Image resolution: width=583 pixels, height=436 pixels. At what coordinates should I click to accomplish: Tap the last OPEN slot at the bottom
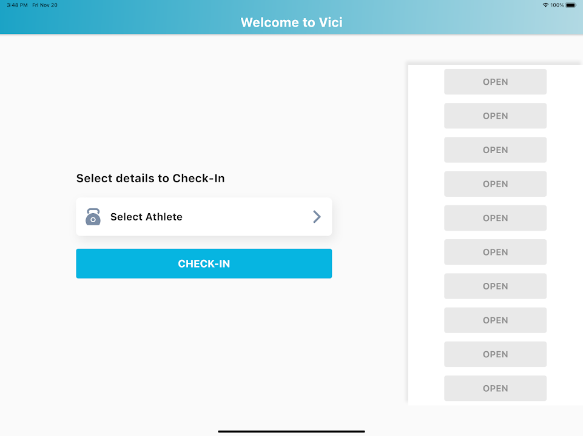point(495,388)
